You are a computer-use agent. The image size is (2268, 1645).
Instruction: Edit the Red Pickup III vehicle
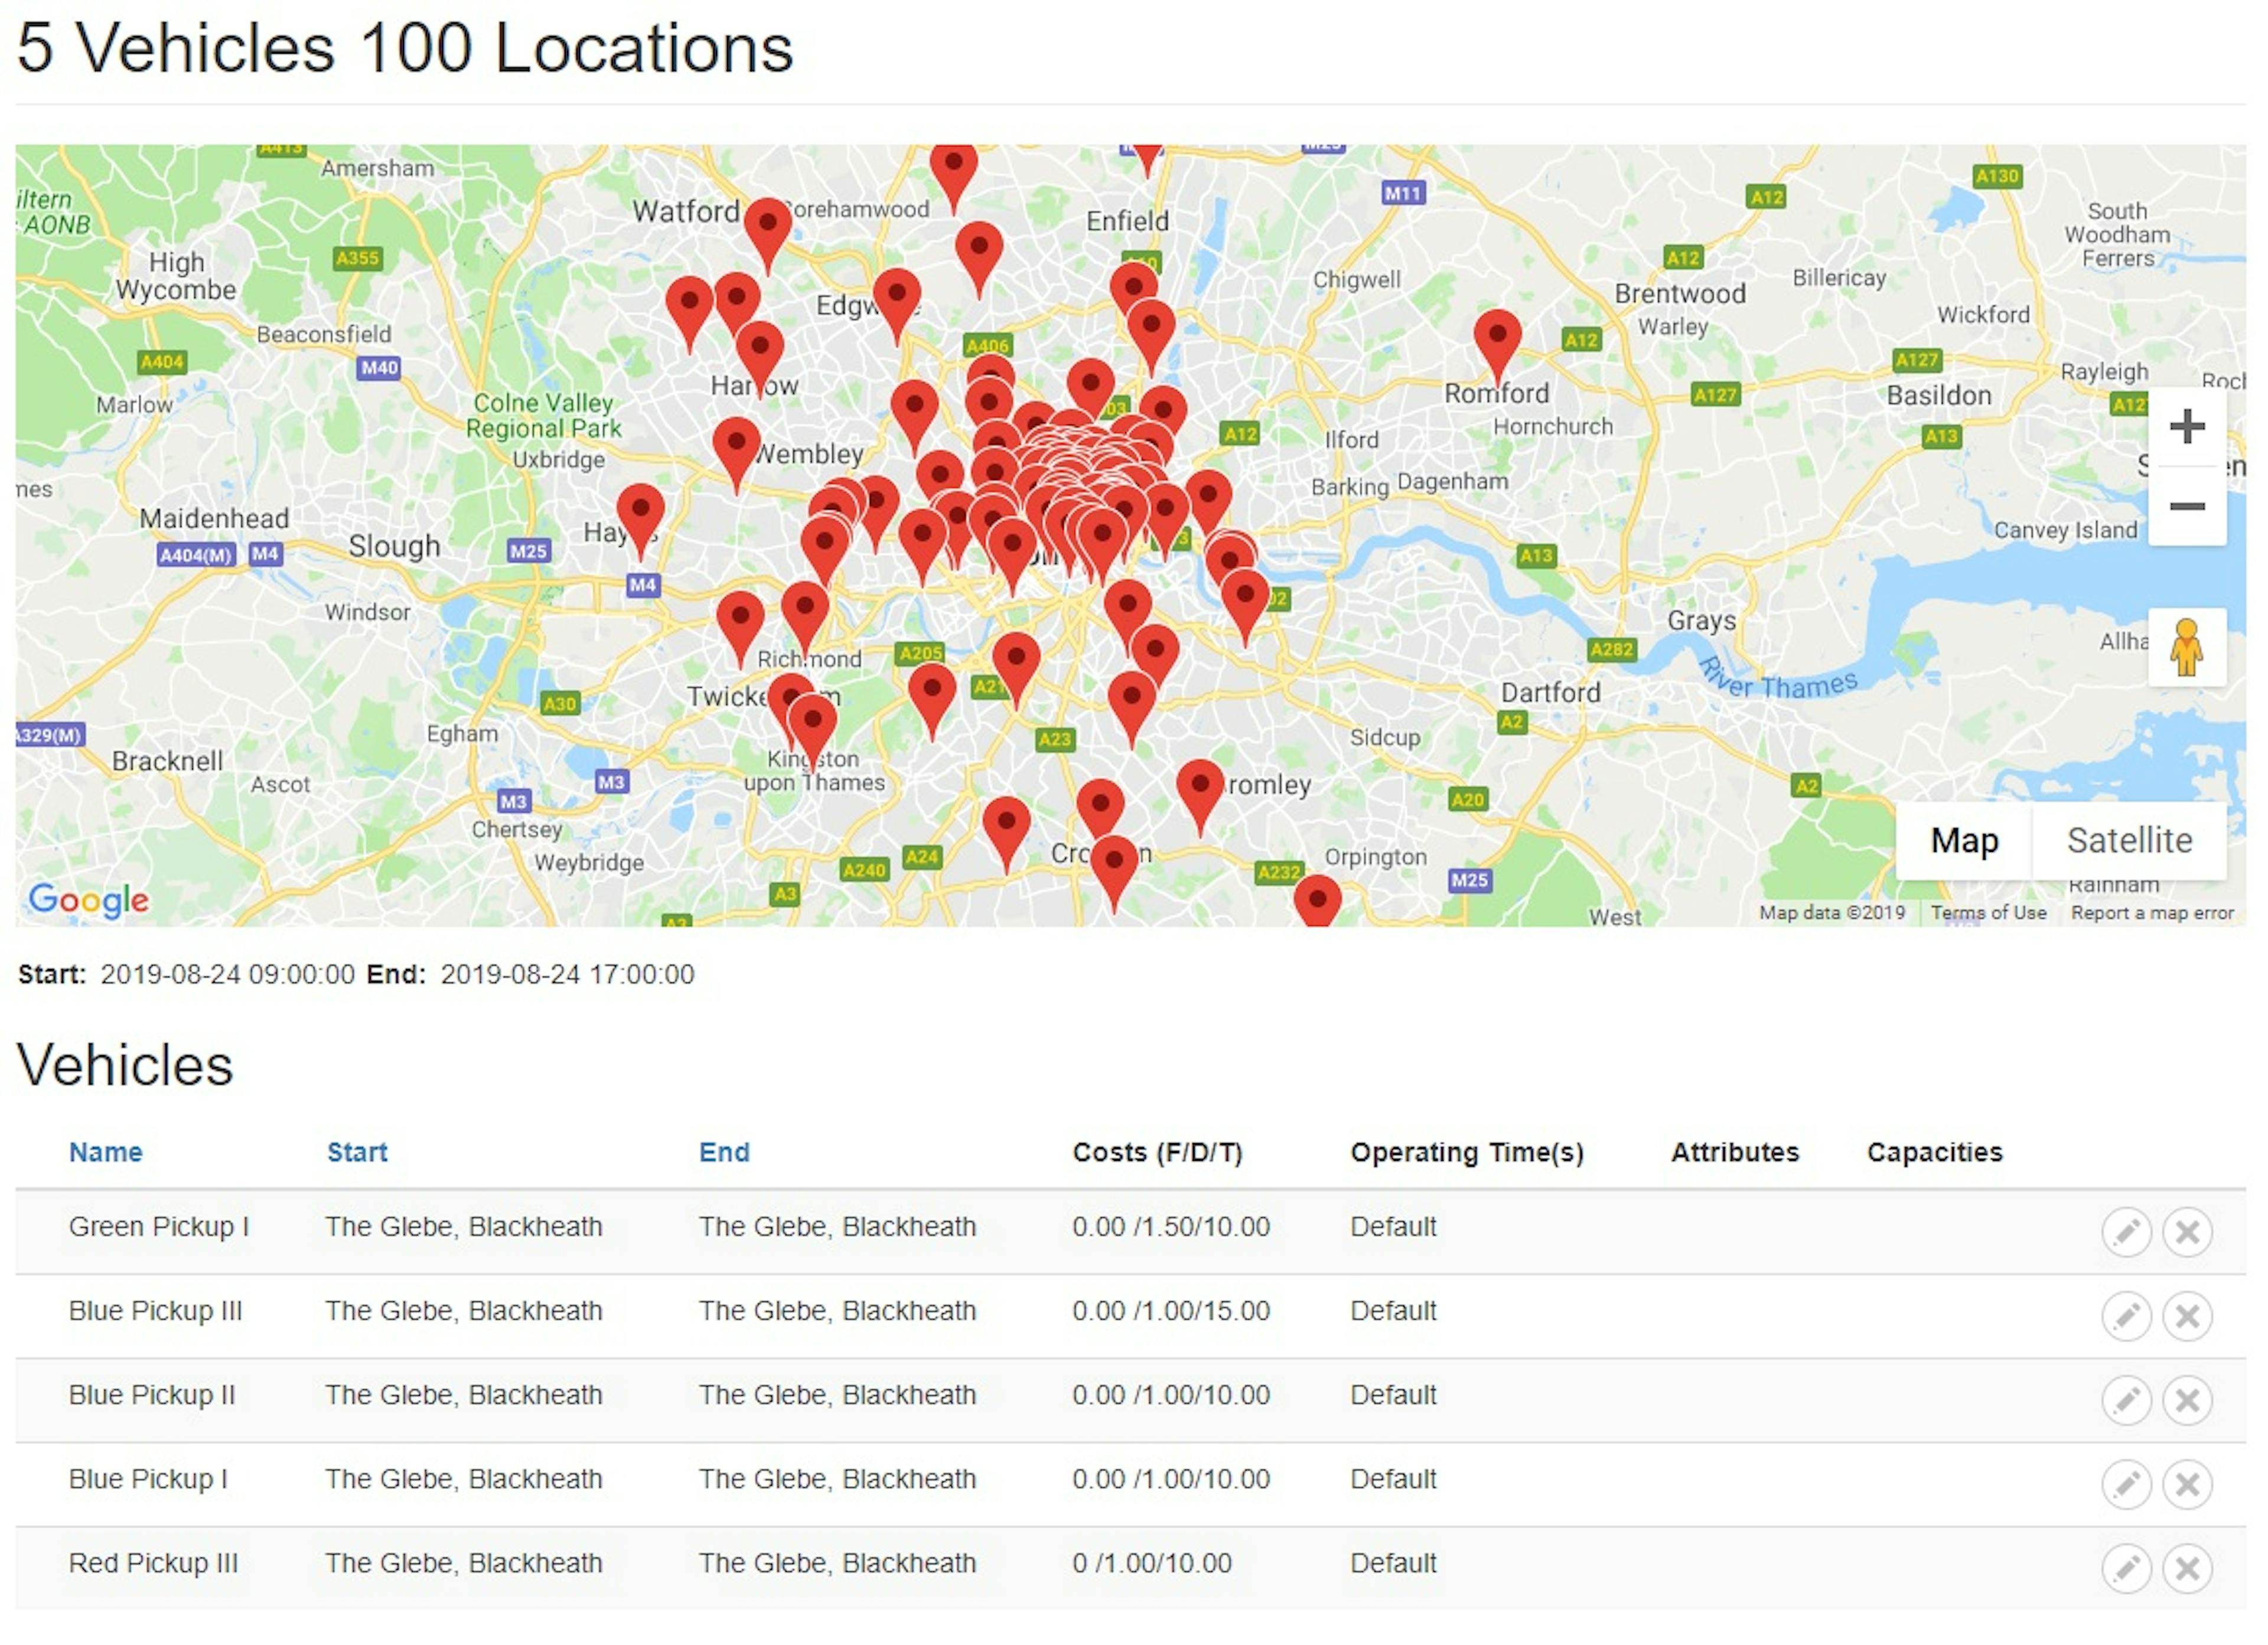pyautogui.click(x=2126, y=1567)
